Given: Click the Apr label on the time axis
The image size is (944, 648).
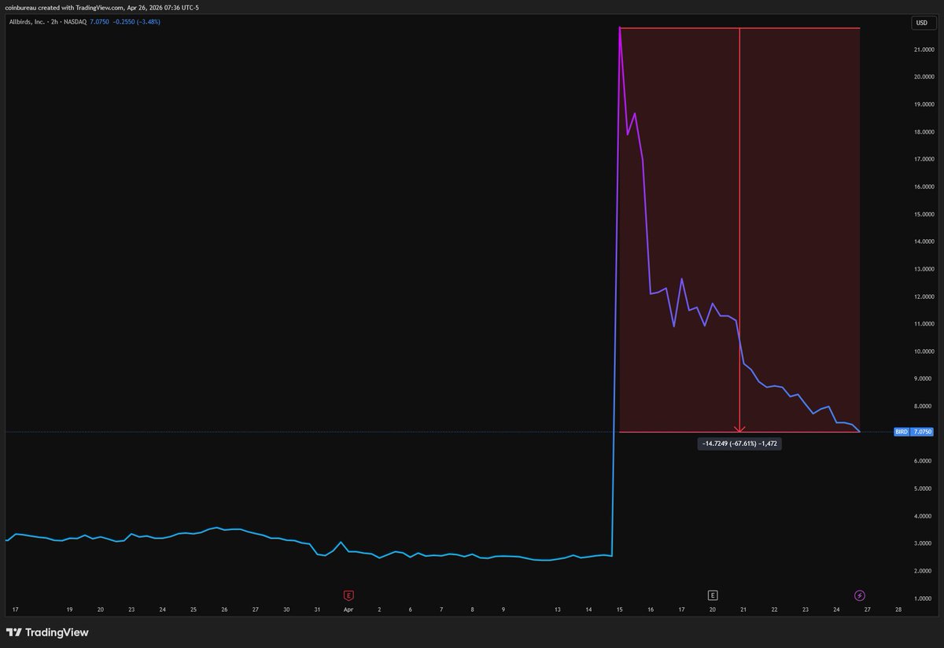Looking at the screenshot, I should click(x=347, y=609).
